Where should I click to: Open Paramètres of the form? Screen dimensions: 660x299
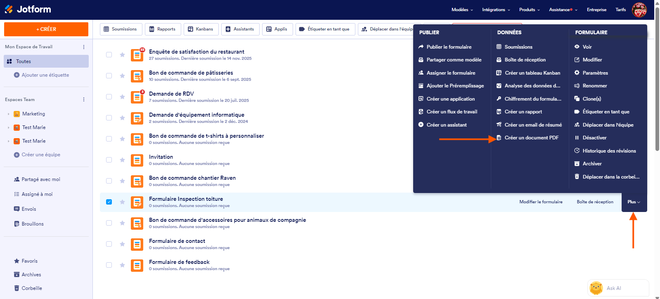tap(591, 73)
